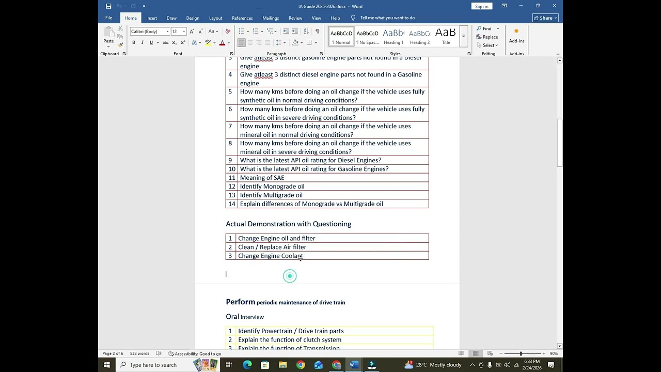Switch to Read Mode view
The width and height of the screenshot is (661, 372).
461,353
